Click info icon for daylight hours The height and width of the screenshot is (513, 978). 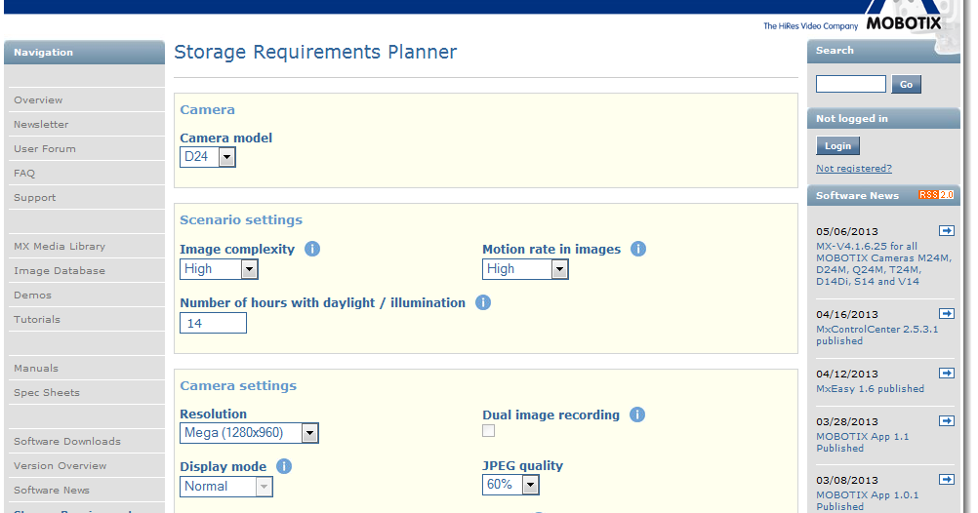(482, 302)
